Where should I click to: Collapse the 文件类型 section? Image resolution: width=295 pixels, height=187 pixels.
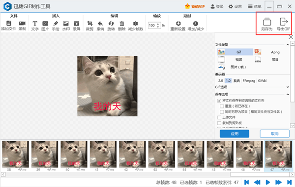pyautogui.click(x=288, y=45)
